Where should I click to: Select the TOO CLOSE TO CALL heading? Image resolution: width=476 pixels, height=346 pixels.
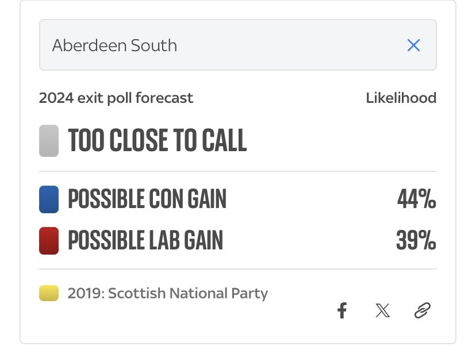tap(158, 140)
